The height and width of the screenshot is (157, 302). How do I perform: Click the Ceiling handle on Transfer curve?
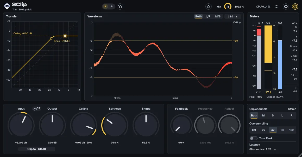pyautogui.click(x=65, y=36)
